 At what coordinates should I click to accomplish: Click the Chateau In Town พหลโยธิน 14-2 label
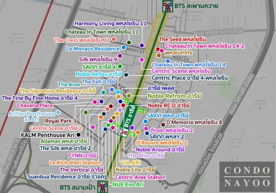(205, 46)
